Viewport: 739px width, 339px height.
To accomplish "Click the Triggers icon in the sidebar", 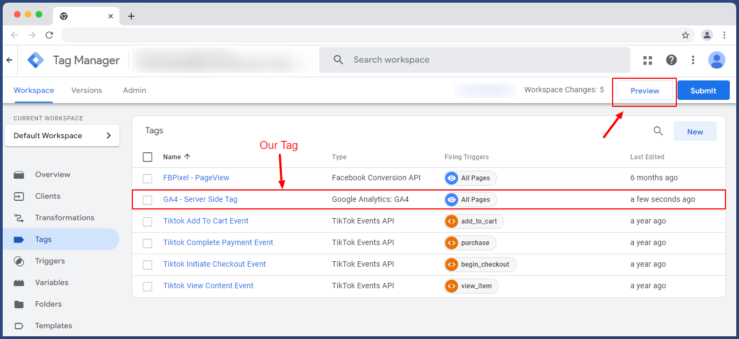I will [x=19, y=261].
